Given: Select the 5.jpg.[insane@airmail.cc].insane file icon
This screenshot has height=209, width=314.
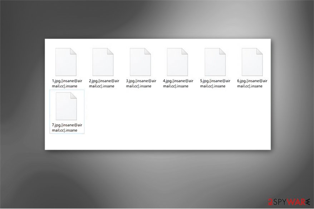Looking at the screenshot, I should 215,62.
